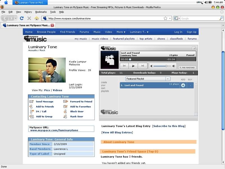The image size is (225, 169).
Task: Click the mute speaker icon in the player
Action: (x=151, y=66)
